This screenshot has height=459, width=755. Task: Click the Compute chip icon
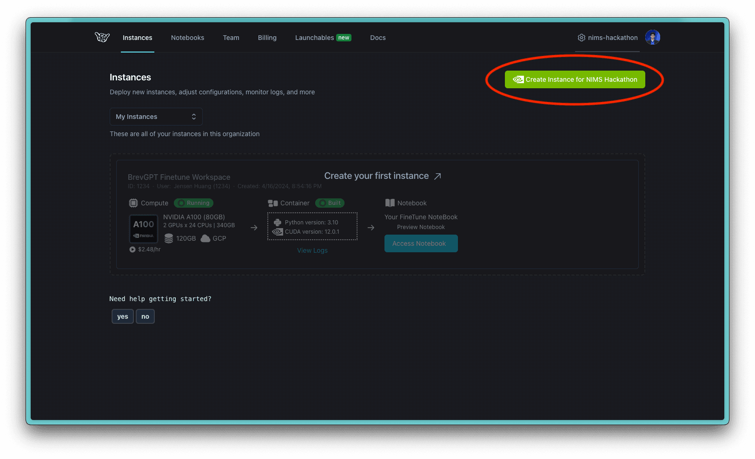pyautogui.click(x=133, y=203)
